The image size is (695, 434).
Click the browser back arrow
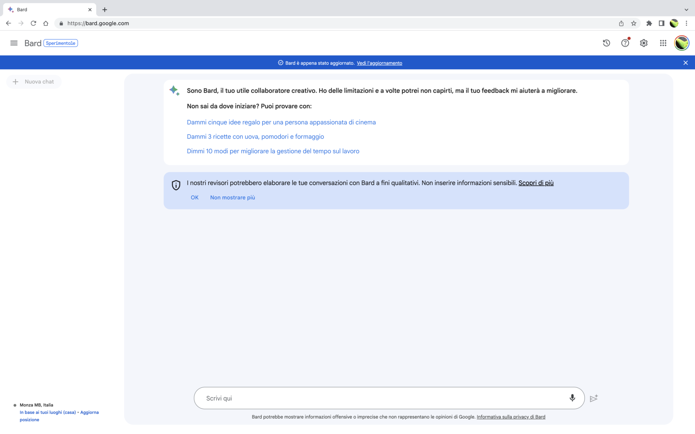(x=9, y=23)
